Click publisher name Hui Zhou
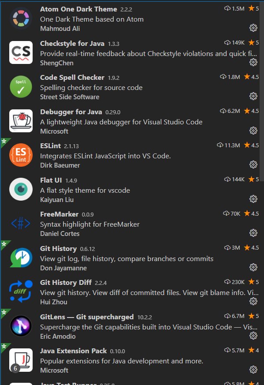Screen dimensions: 264x385 (x=54, y=302)
